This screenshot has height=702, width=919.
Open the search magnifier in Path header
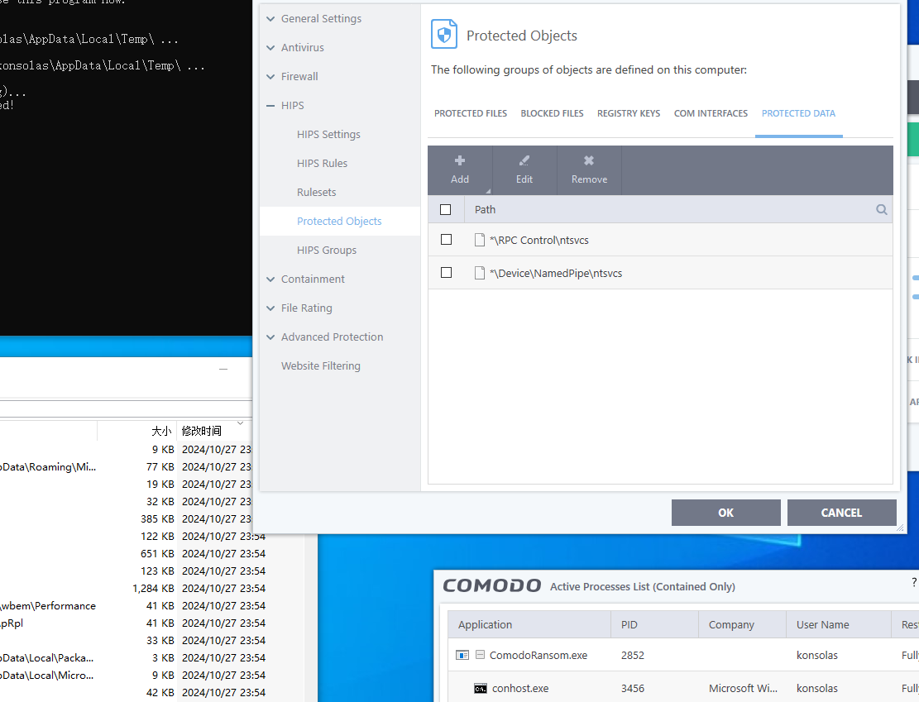(x=881, y=209)
